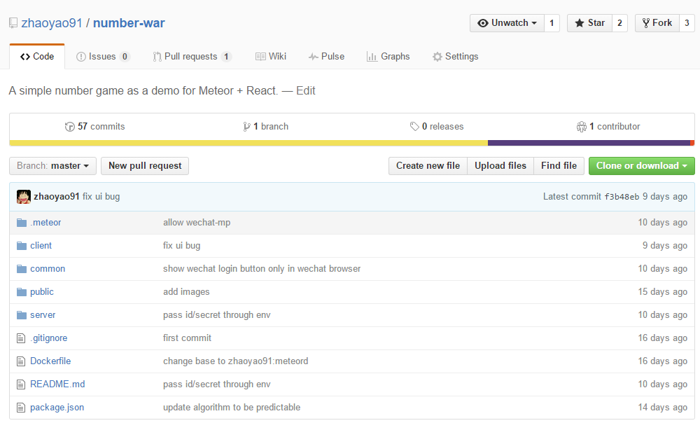Image resolution: width=700 pixels, height=423 pixels.
Task: Fork the number-war repository
Action: [657, 23]
